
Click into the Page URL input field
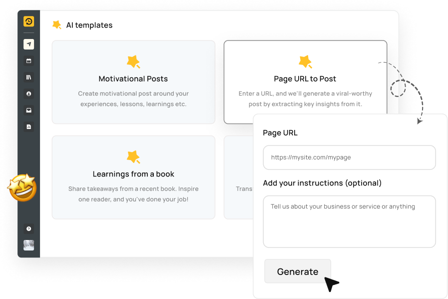pos(349,157)
